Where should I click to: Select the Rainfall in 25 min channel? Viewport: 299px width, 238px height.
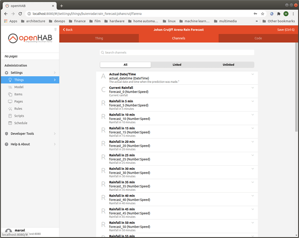click(177, 159)
